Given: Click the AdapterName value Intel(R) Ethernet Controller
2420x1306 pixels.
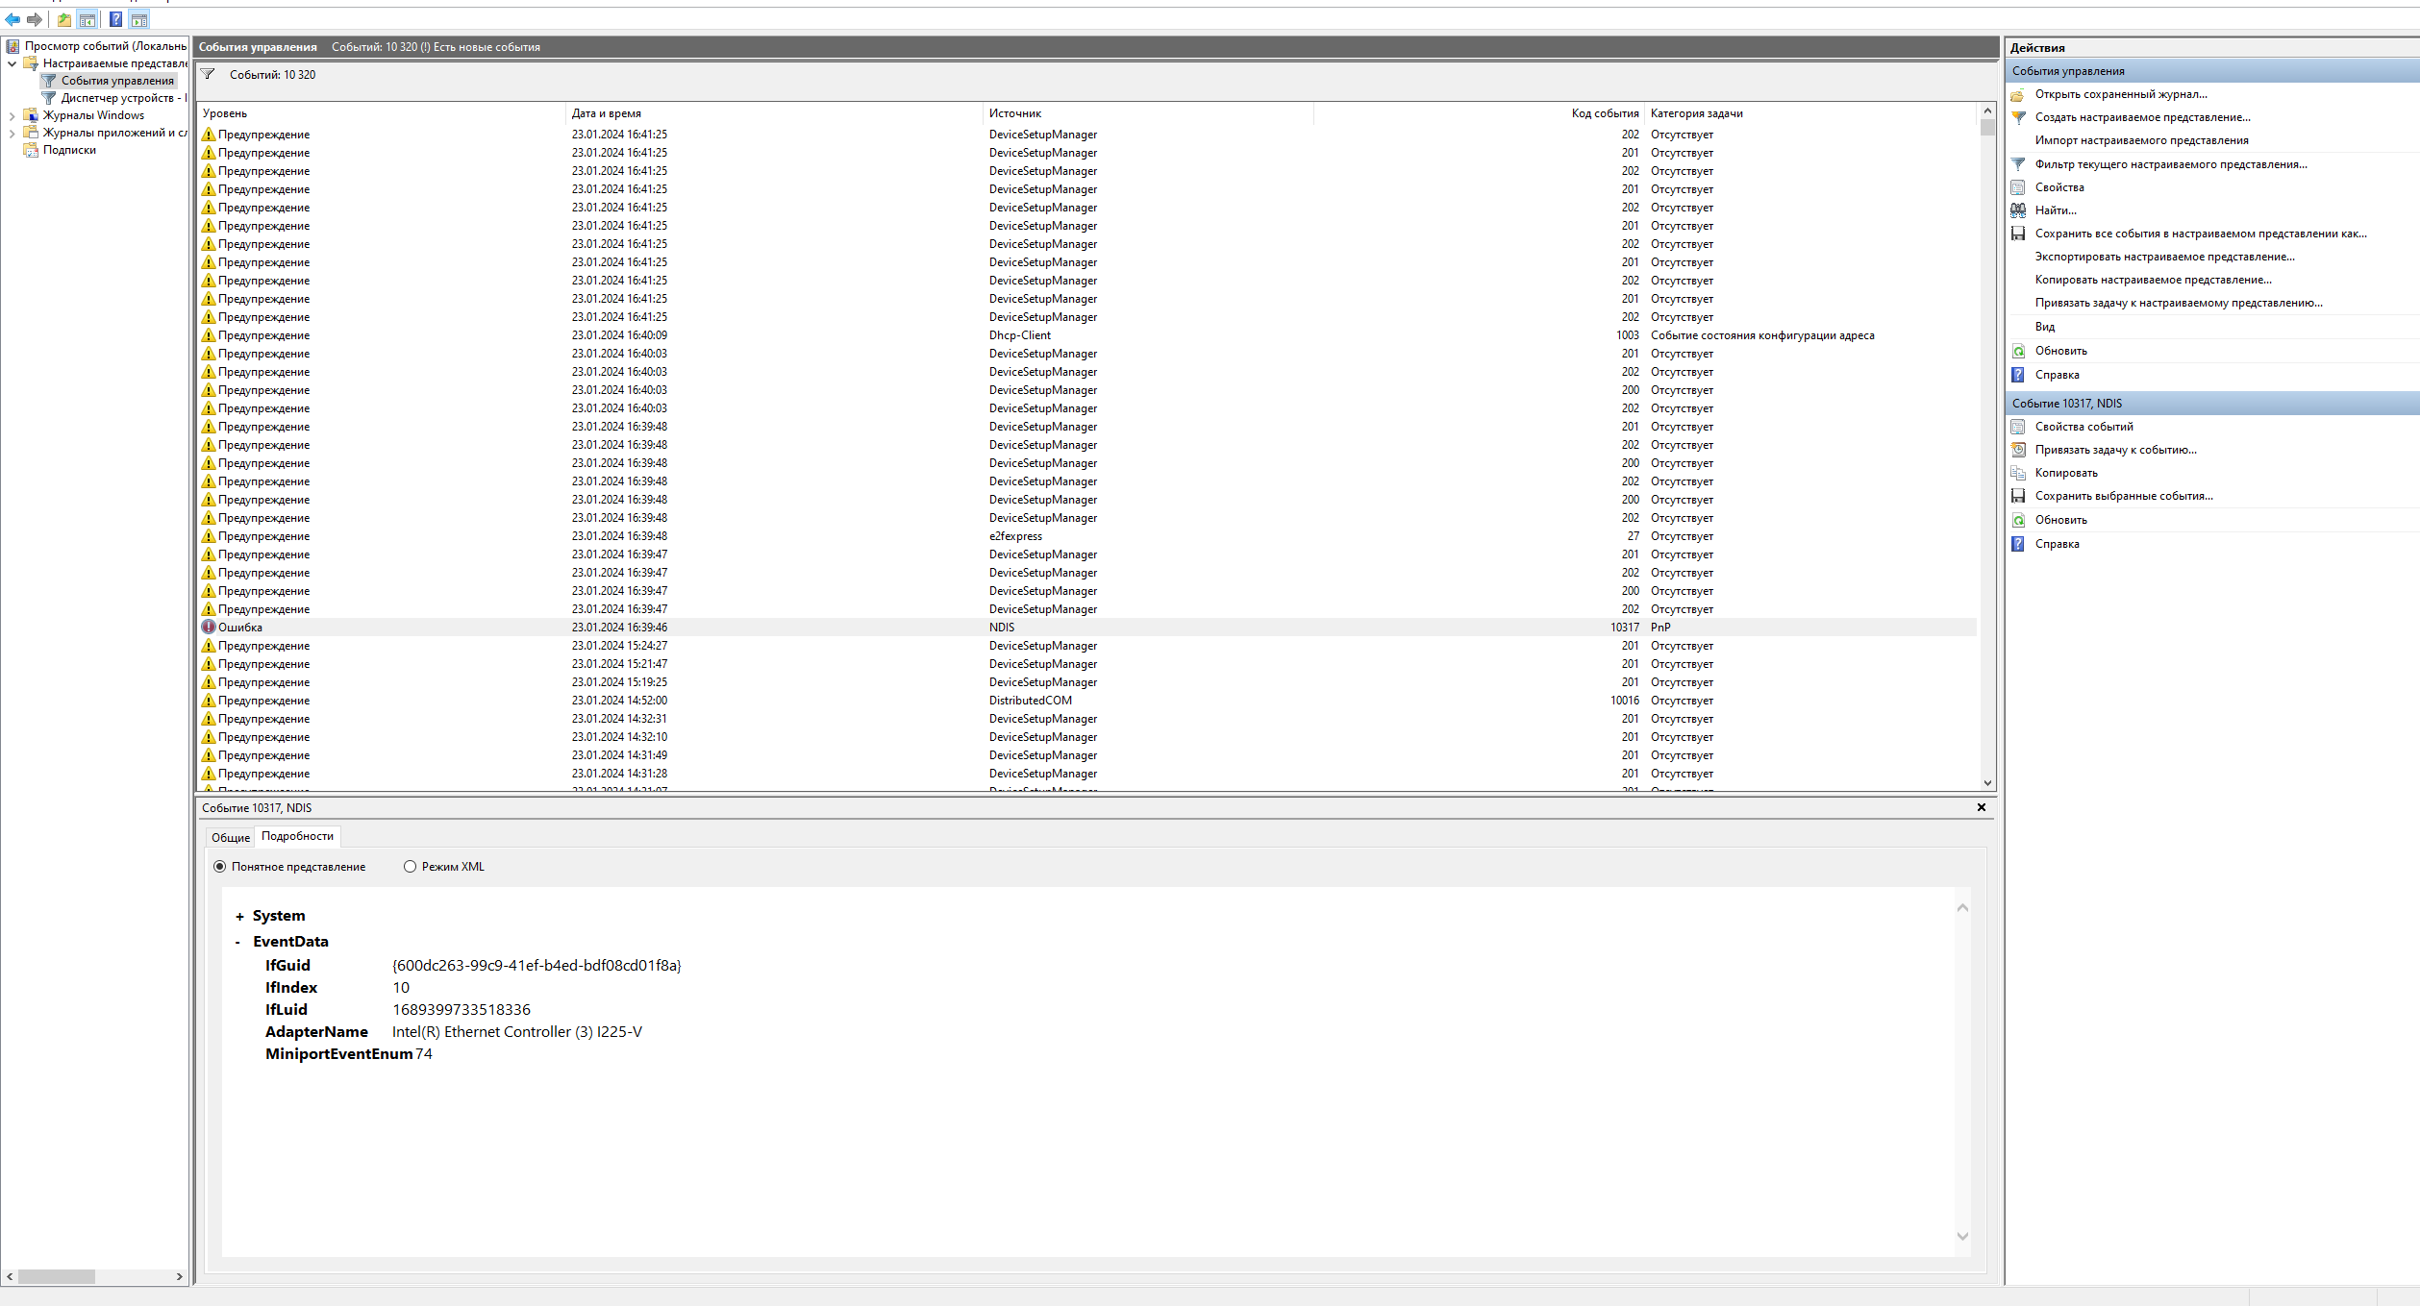Looking at the screenshot, I should (x=517, y=1032).
